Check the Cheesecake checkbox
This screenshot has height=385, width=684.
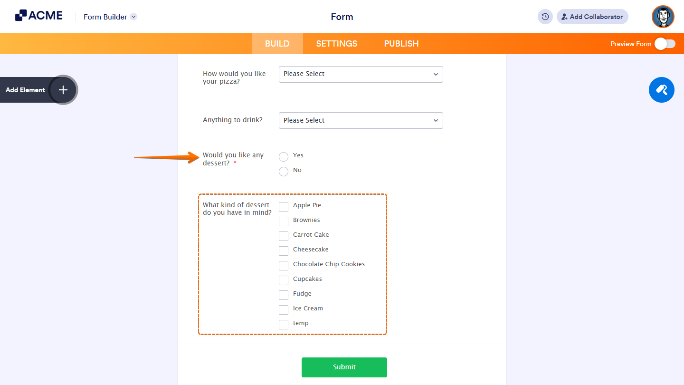coord(284,250)
